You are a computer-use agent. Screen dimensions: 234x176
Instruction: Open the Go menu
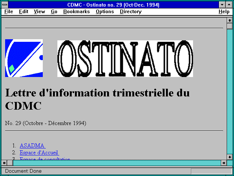[x=54, y=12]
